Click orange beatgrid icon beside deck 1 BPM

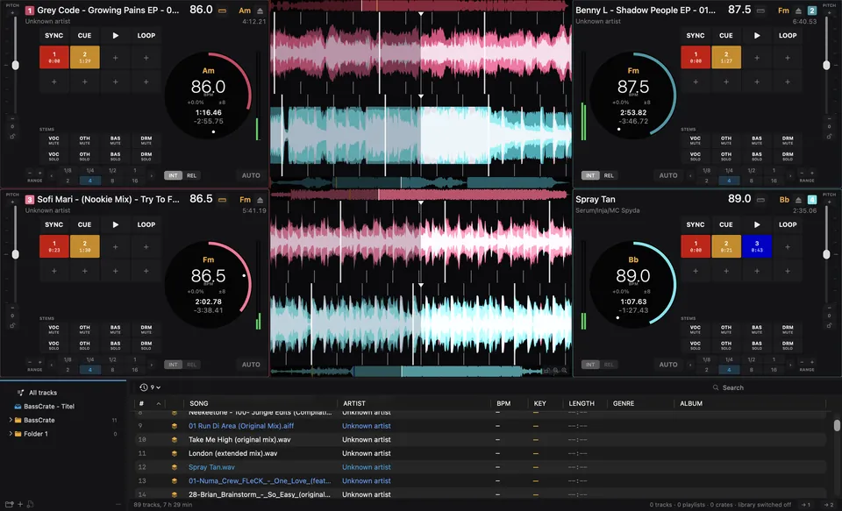(222, 11)
